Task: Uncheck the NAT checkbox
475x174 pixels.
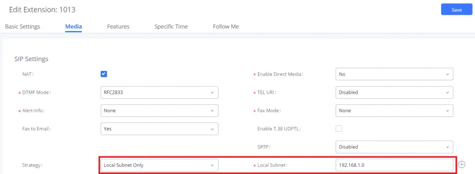Action: tap(104, 74)
